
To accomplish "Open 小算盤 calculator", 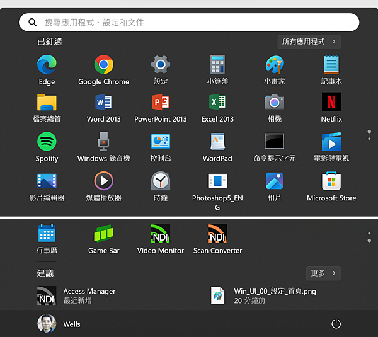I will [x=217, y=70].
